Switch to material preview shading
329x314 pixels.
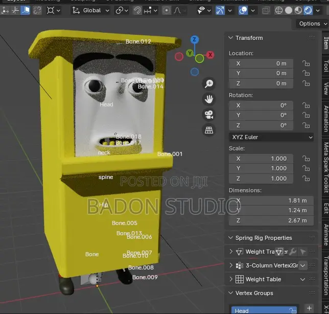click(x=298, y=11)
